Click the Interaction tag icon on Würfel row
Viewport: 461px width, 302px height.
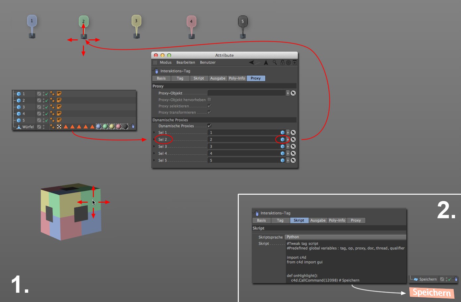(x=133, y=126)
